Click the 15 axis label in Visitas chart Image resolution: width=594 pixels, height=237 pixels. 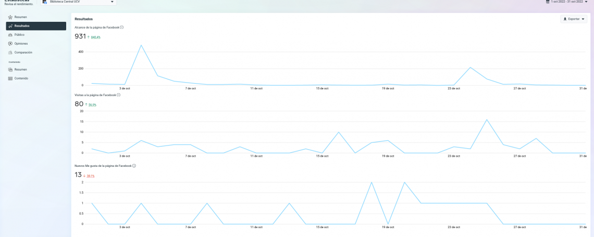pyautogui.click(x=82, y=122)
